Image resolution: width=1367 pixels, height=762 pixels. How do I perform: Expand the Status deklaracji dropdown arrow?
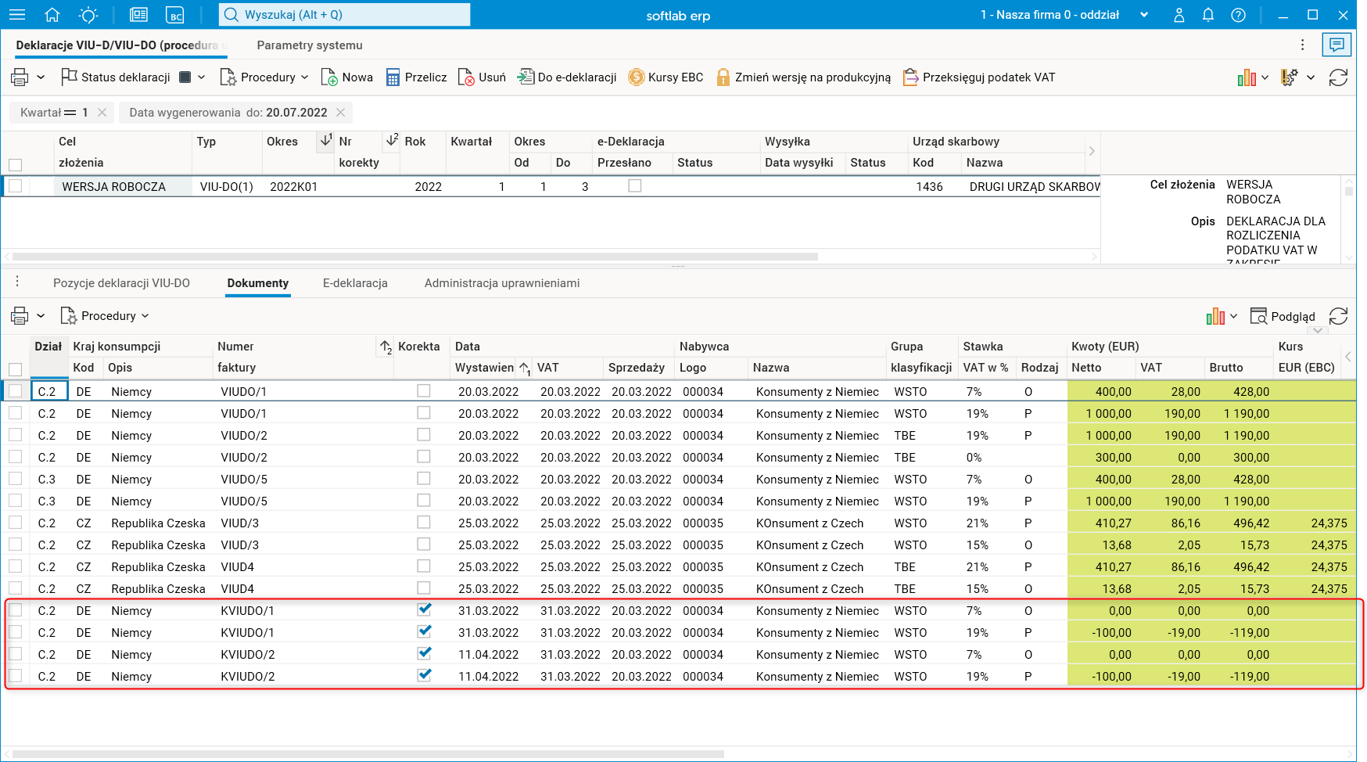(x=201, y=77)
